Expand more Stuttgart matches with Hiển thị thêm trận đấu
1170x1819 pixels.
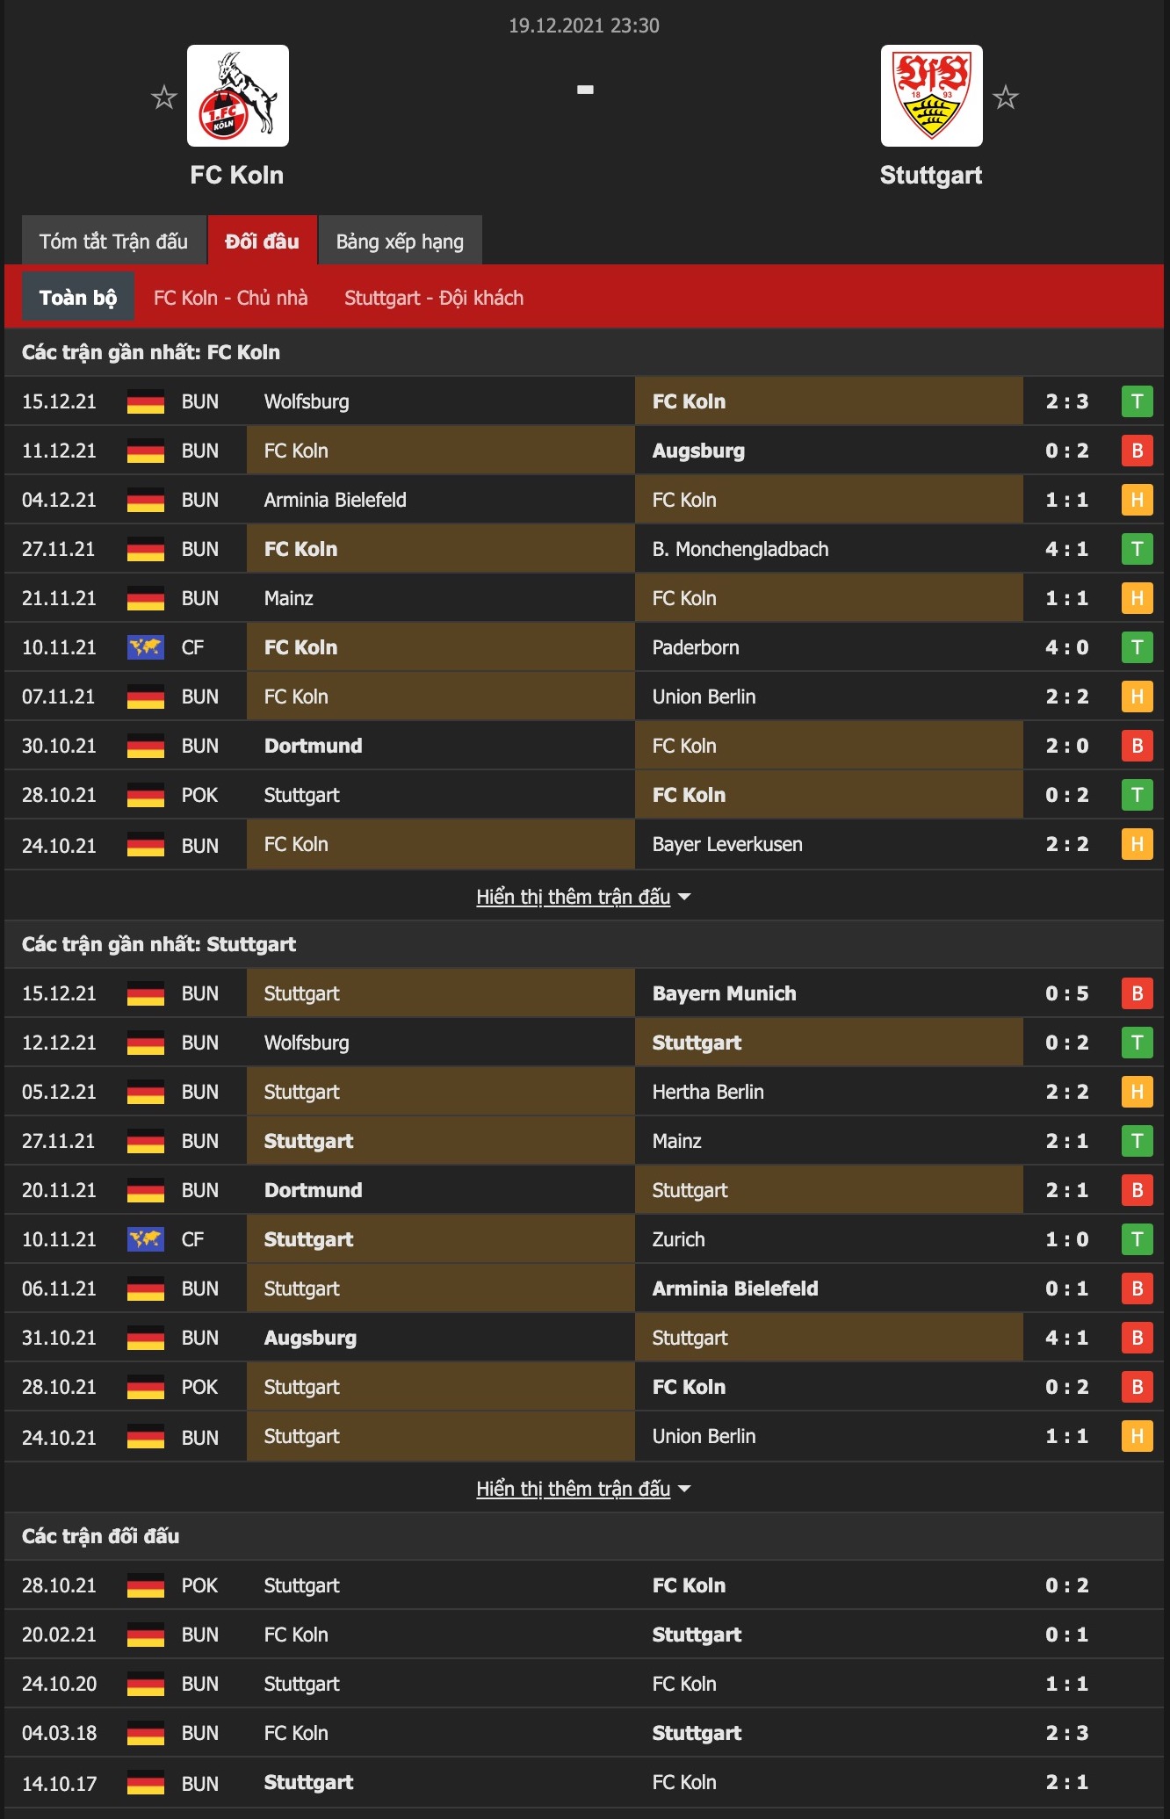coord(583,1489)
